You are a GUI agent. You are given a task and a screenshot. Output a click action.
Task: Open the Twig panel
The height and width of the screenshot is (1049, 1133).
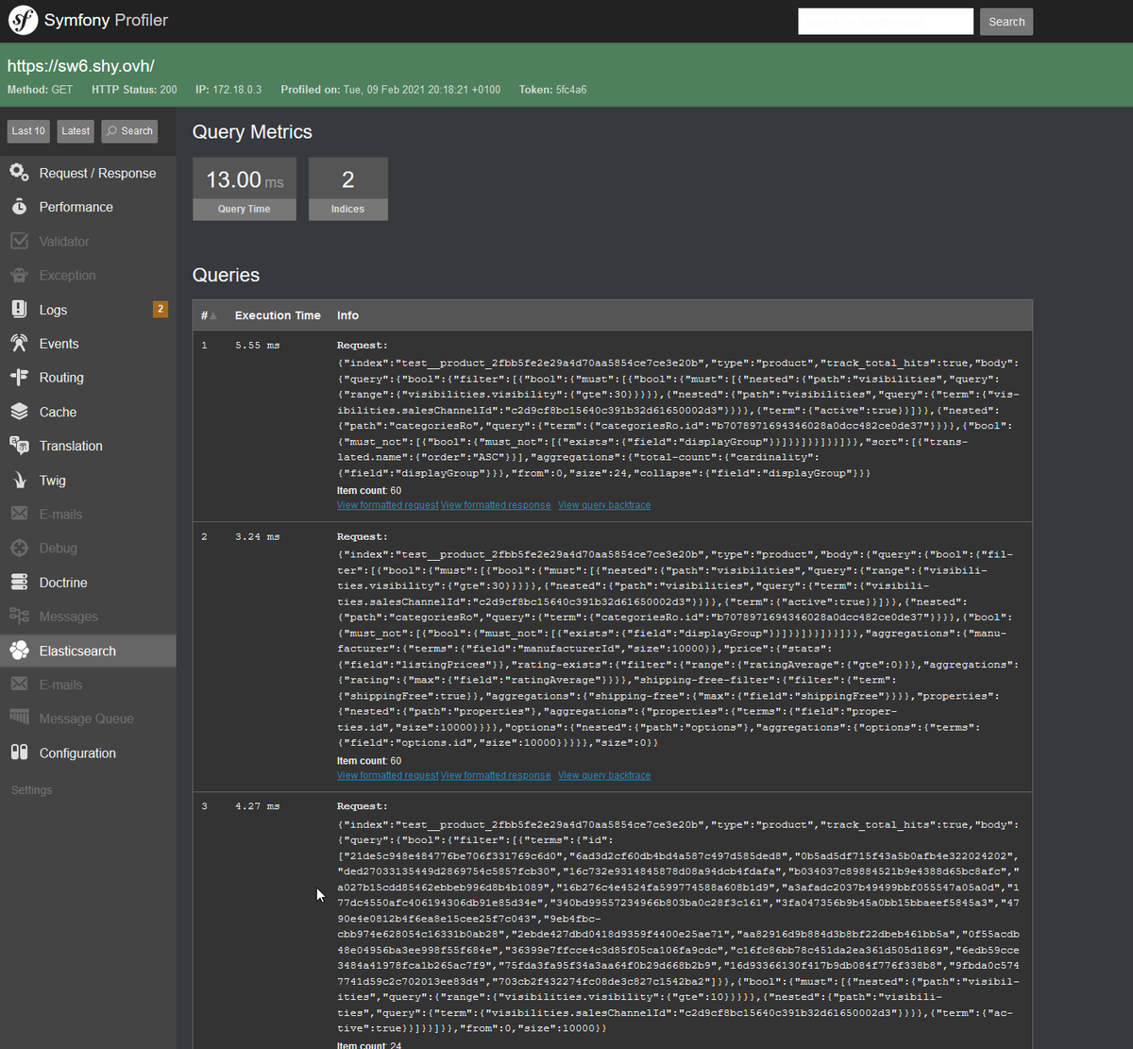(x=88, y=480)
